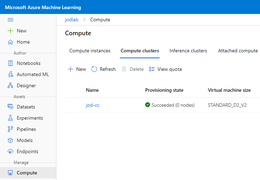Go to jodlab workspace breadcrumb

pos(71,20)
